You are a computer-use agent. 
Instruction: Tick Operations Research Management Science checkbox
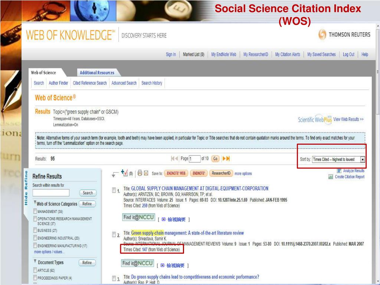35,219
